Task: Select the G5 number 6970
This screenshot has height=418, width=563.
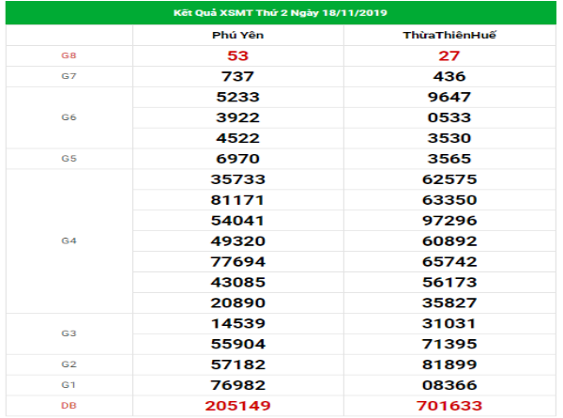Action: [237, 159]
